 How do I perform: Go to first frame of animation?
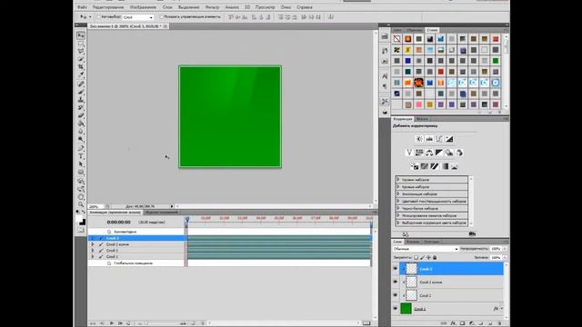pos(93,323)
